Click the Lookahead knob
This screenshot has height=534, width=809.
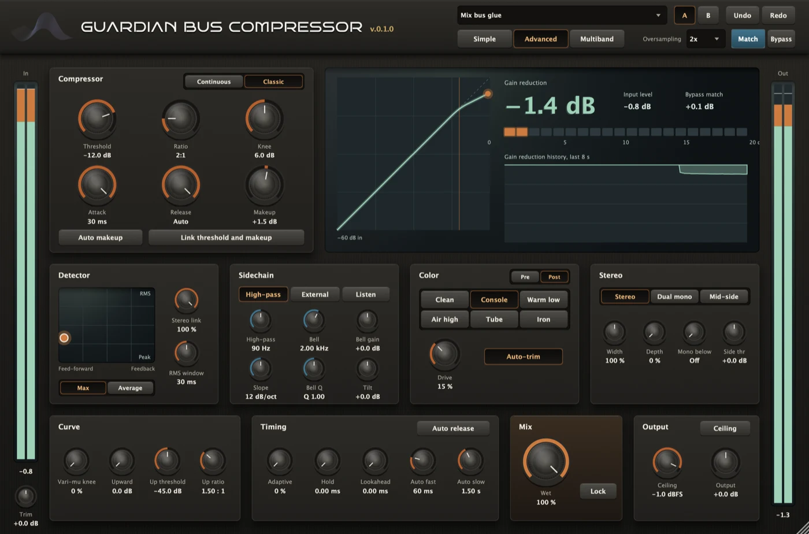375,461
